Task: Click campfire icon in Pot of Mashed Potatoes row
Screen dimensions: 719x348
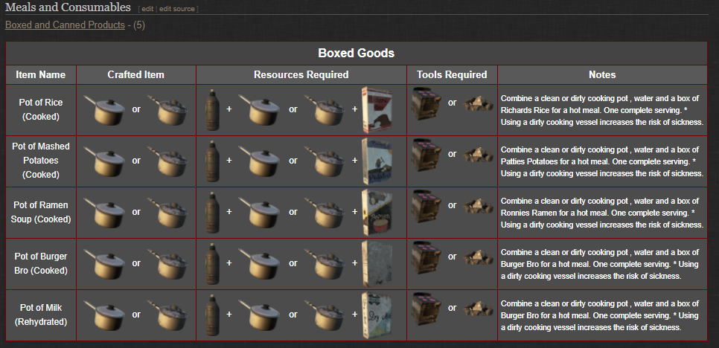Action: [478, 155]
